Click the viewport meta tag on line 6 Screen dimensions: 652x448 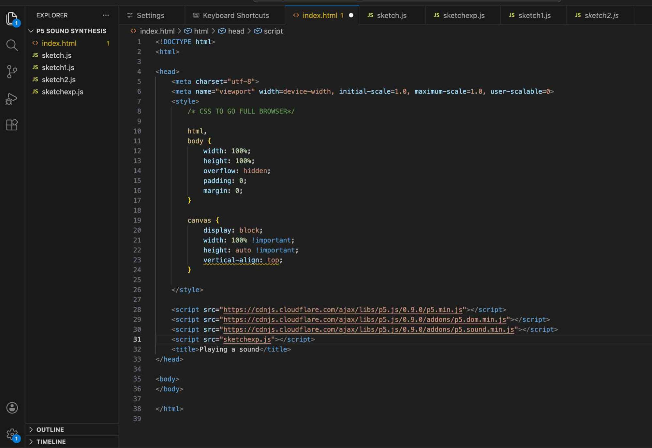pyautogui.click(x=363, y=92)
